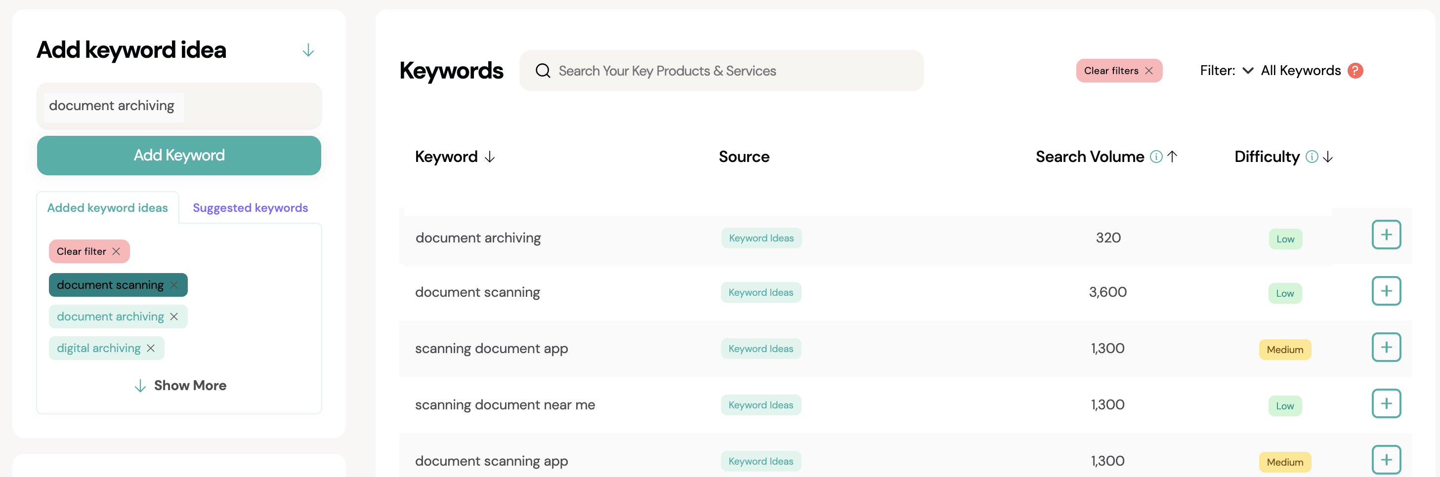The image size is (1440, 477).
Task: Click the 320 search volume value
Action: tap(1108, 238)
